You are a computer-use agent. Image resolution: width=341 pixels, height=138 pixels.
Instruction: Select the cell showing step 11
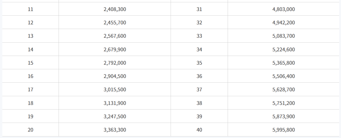coord(30,9)
